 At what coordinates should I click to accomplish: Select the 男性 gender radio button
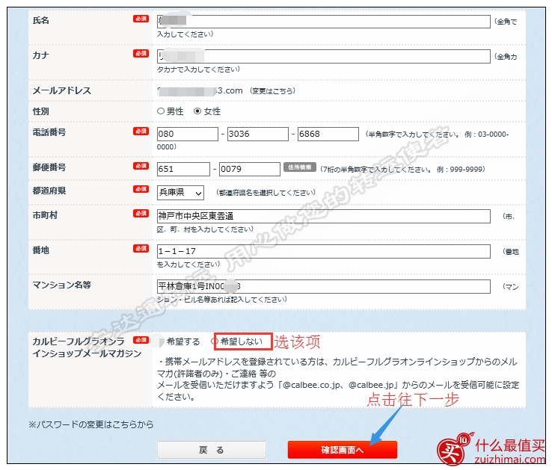tap(161, 111)
